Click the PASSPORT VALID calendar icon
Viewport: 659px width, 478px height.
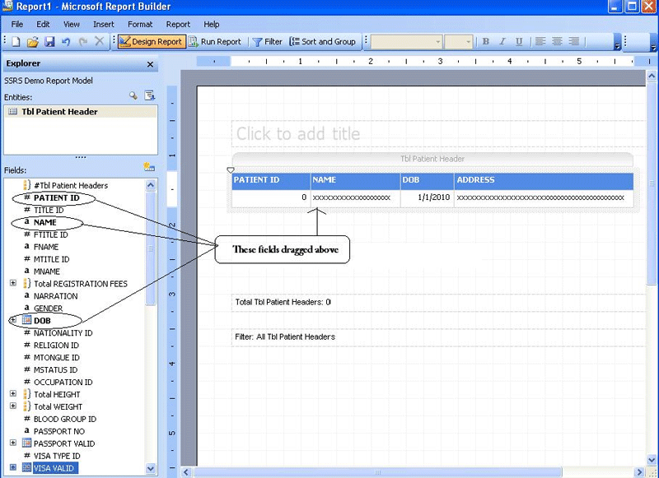click(x=27, y=443)
